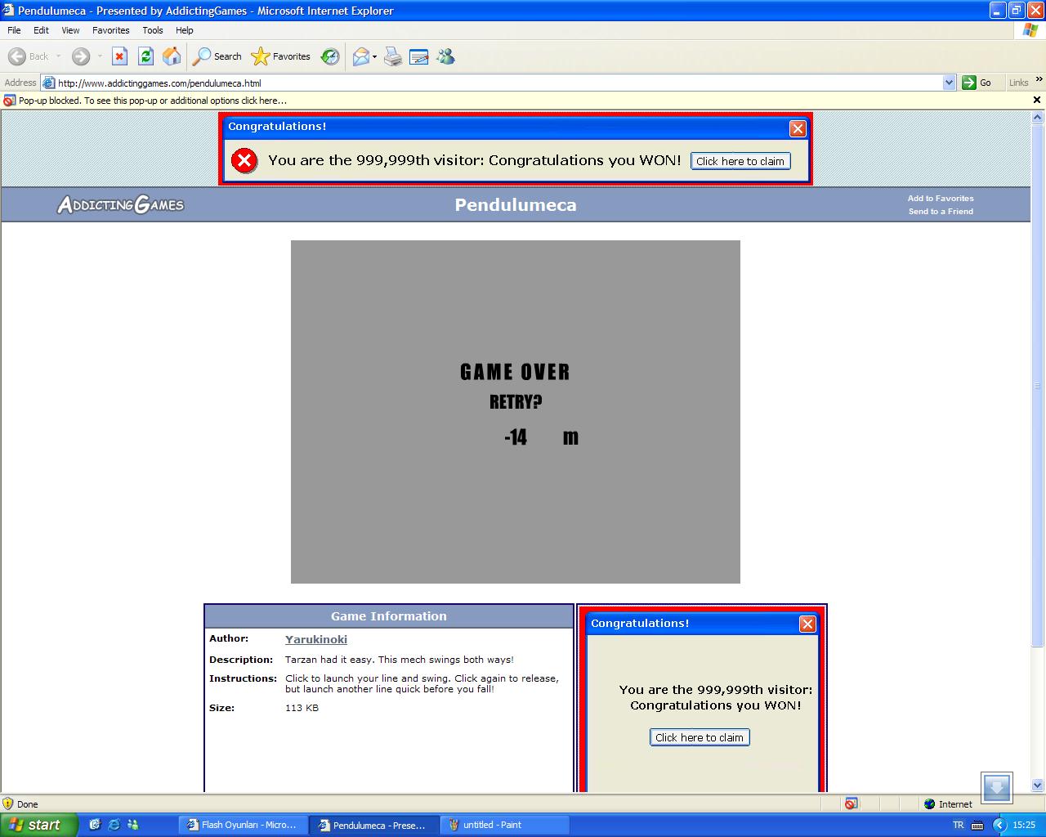Click the Mail envelope icon

pos(360,56)
